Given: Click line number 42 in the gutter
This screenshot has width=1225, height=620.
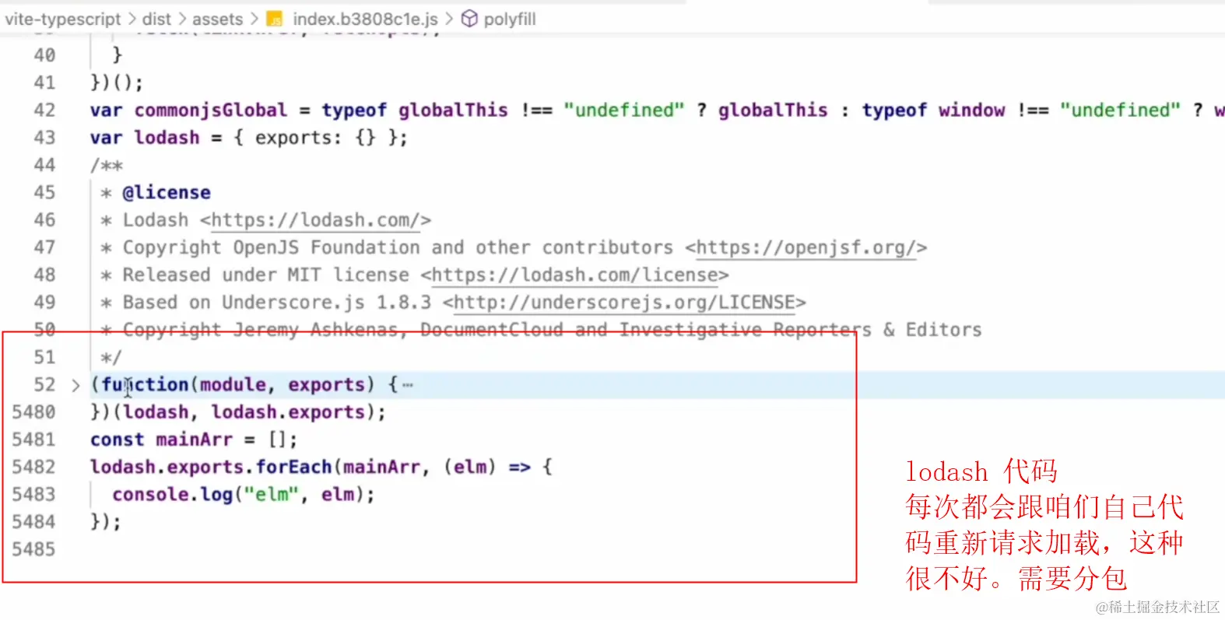Looking at the screenshot, I should coord(44,110).
